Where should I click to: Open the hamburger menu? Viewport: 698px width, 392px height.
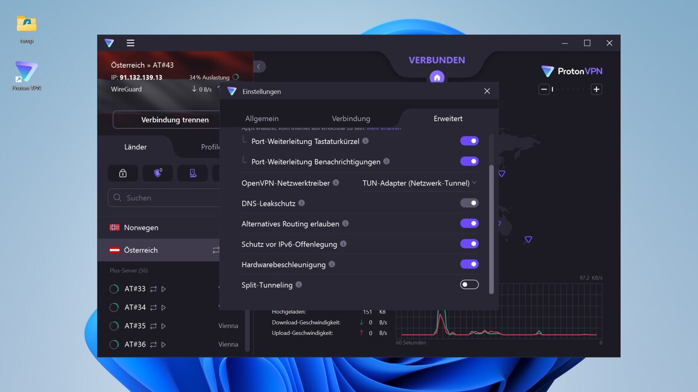pos(130,43)
